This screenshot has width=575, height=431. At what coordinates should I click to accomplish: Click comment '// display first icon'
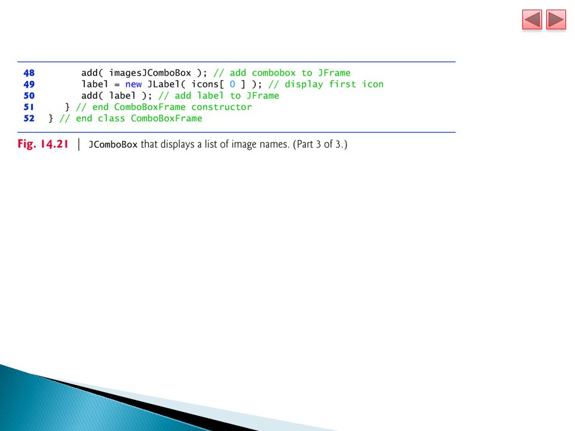point(326,84)
